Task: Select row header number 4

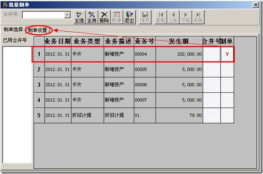Action: [39, 100]
